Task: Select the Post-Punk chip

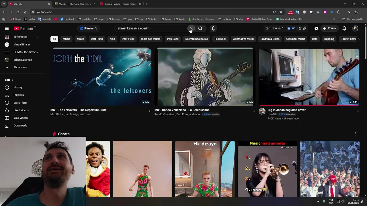Action: pyautogui.click(x=128, y=39)
